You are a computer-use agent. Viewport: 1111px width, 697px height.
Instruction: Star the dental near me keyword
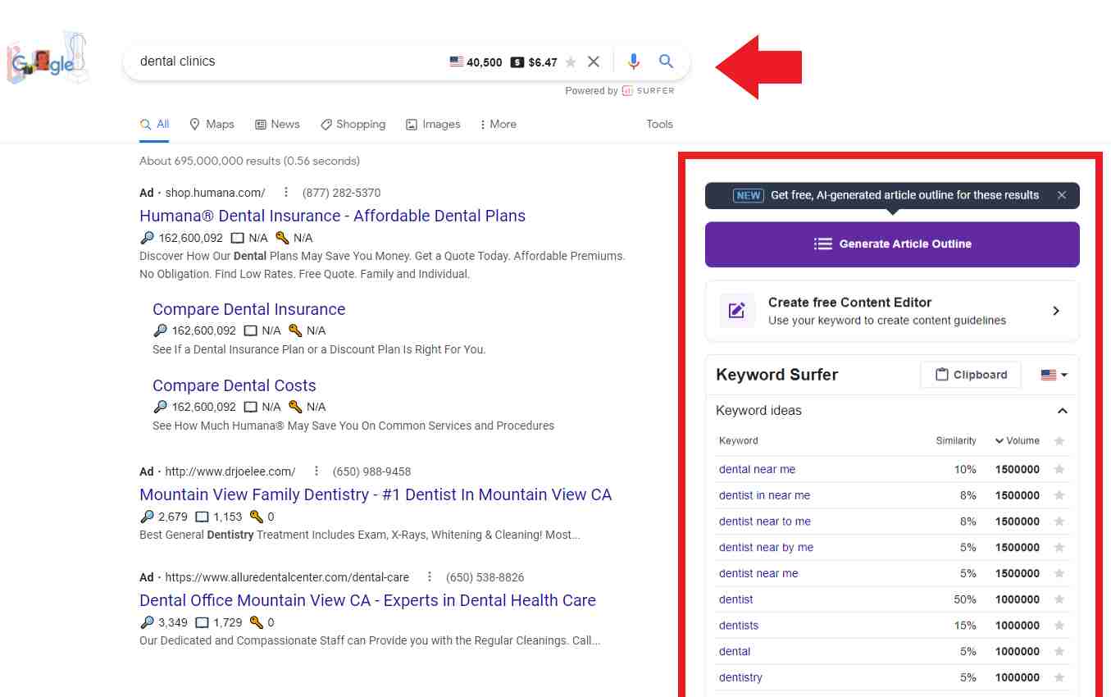pyautogui.click(x=1059, y=469)
